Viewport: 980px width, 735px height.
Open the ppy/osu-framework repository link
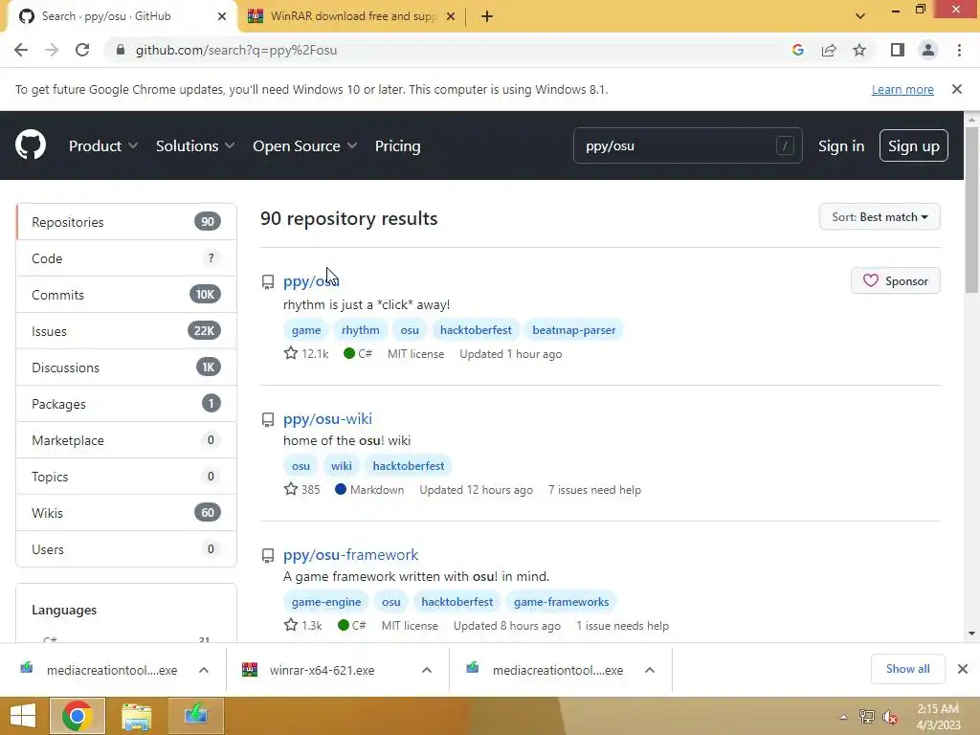[x=350, y=554]
